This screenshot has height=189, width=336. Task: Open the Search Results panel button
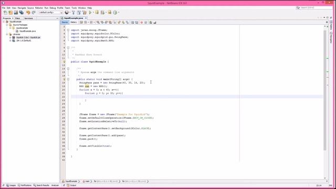41,185
